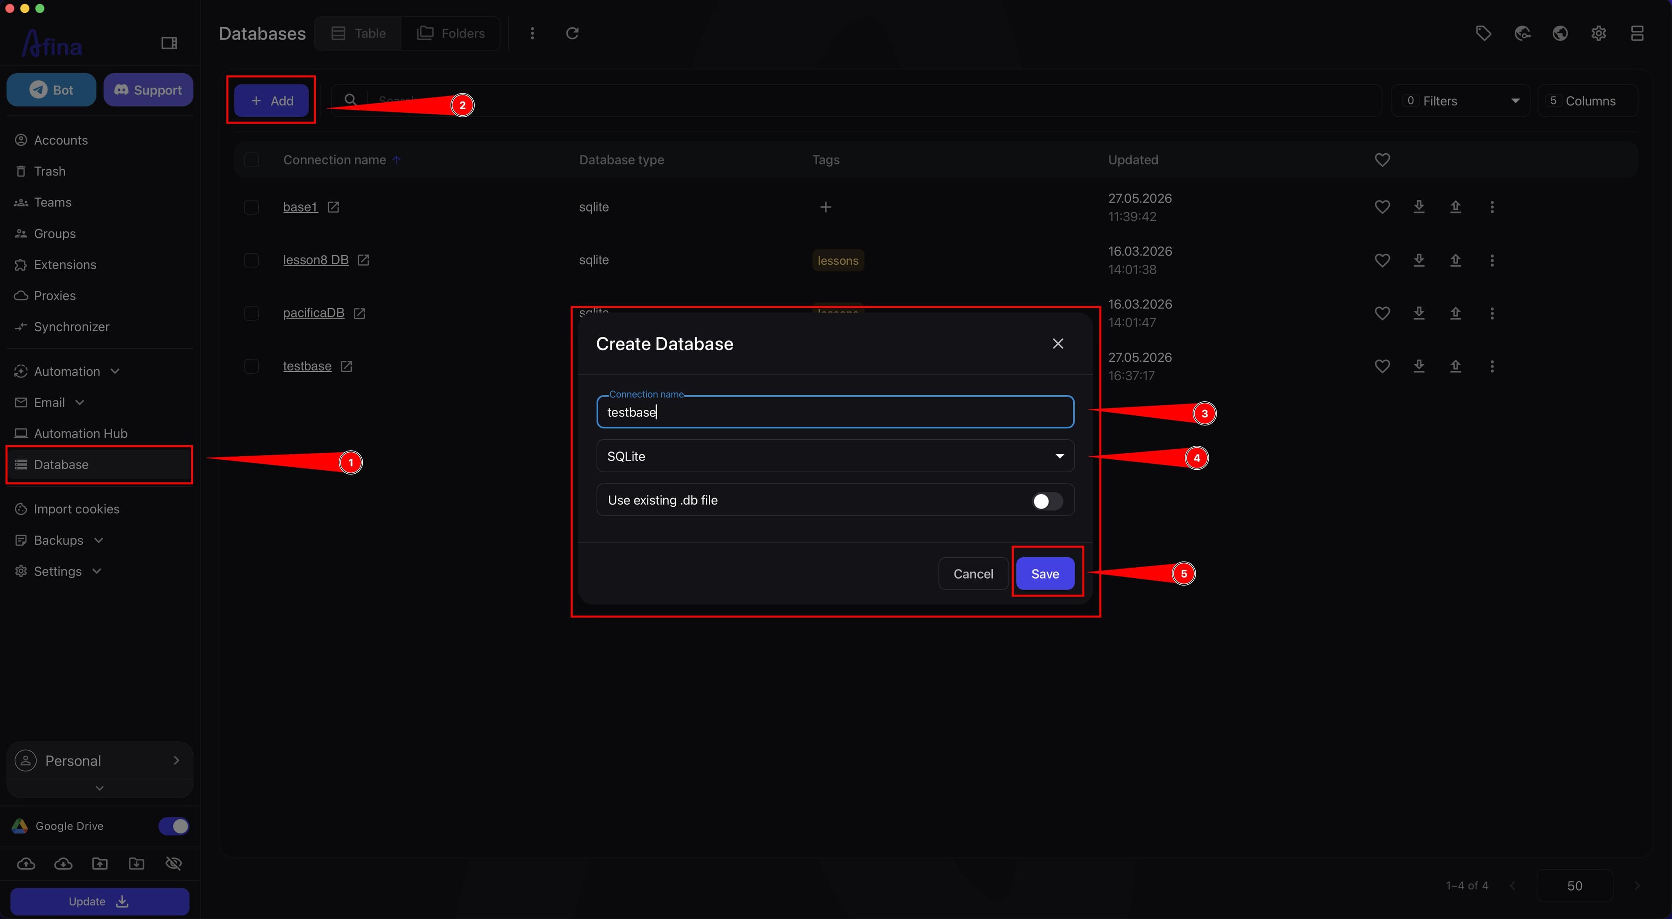Open the testbase database link
Image resolution: width=1672 pixels, height=919 pixels.
[307, 366]
